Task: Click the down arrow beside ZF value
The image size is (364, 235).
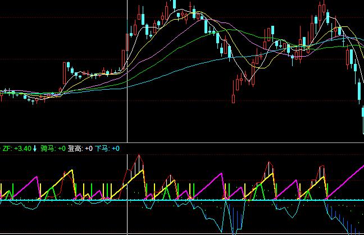Action: point(35,149)
